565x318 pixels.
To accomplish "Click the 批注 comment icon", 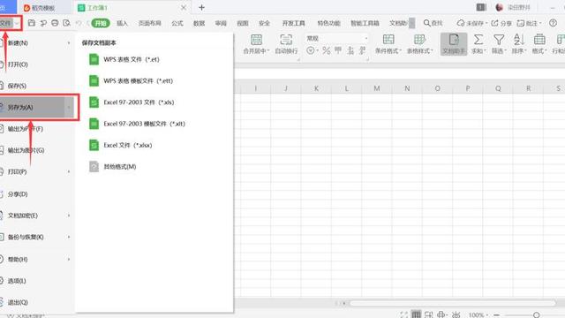I will 520,23.
